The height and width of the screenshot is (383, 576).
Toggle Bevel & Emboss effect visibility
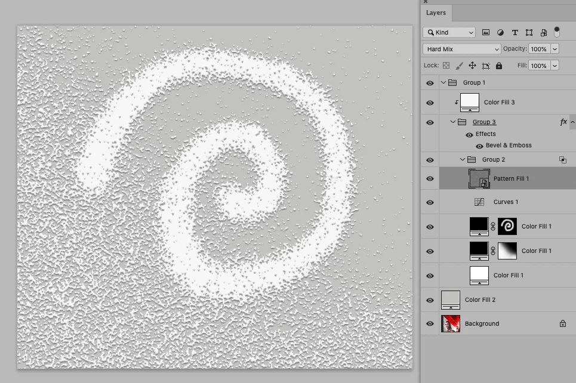tap(479, 146)
